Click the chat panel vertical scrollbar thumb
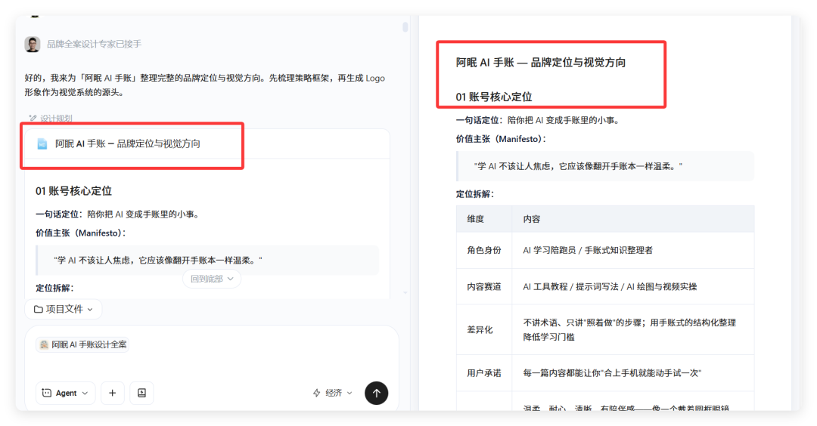 (405, 26)
